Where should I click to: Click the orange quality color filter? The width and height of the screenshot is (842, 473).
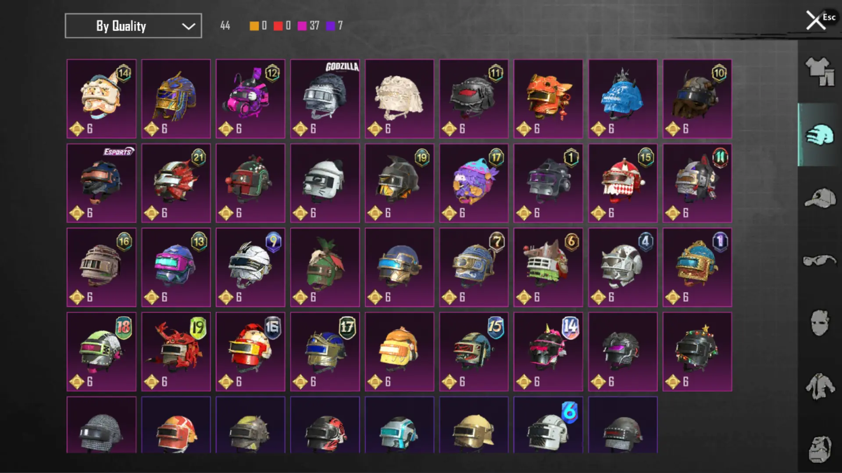coord(258,26)
